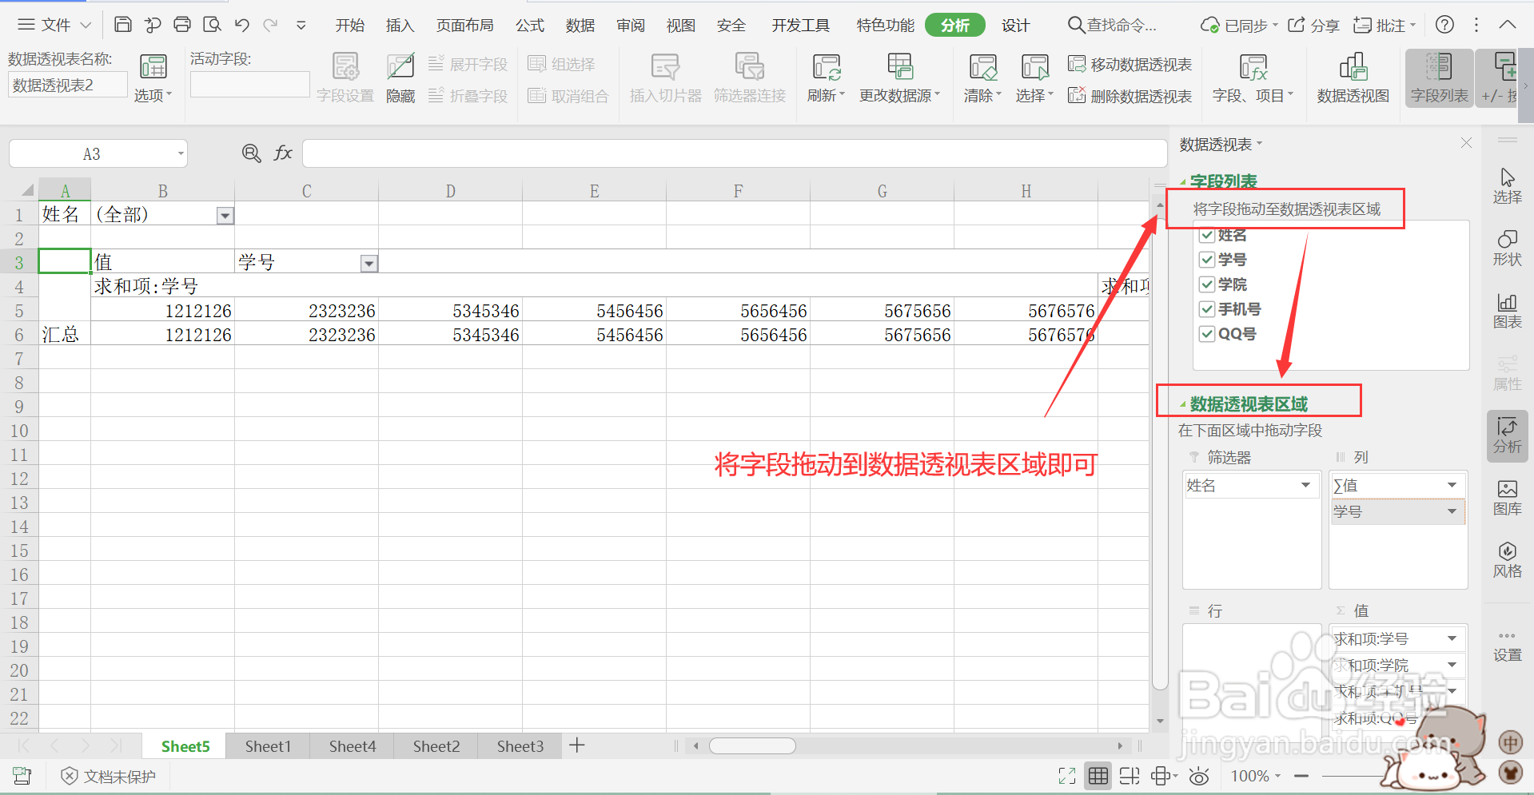Click 删除数据透视表 button
Screen dimensions: 1534x795
tap(1130, 96)
